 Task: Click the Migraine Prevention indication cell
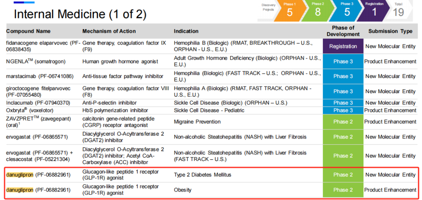pyautogui.click(x=197, y=122)
